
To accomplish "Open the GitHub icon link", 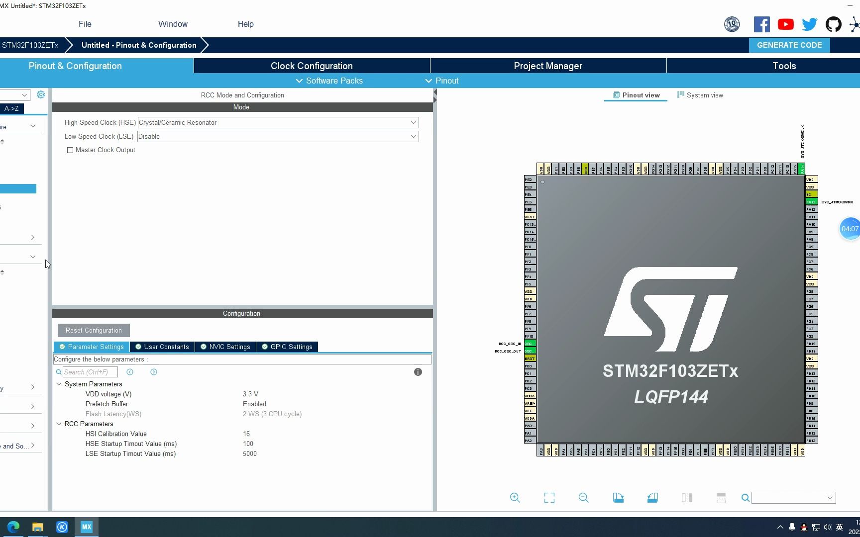I will [833, 24].
